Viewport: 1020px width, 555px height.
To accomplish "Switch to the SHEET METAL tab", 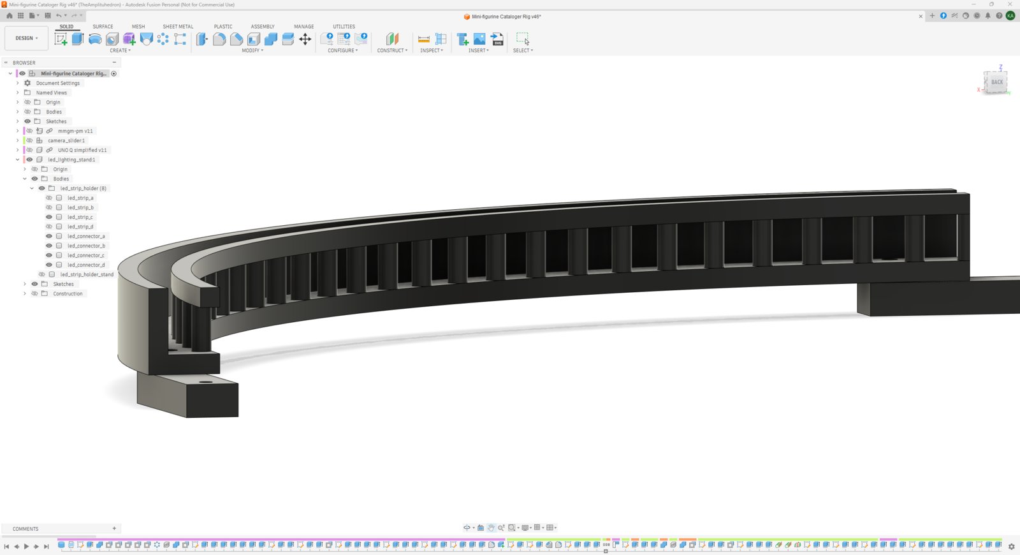I will (x=178, y=27).
